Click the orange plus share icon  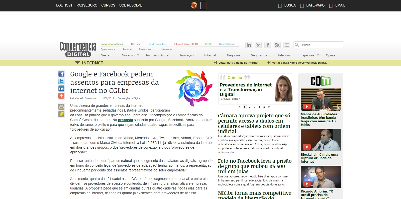coord(61,96)
